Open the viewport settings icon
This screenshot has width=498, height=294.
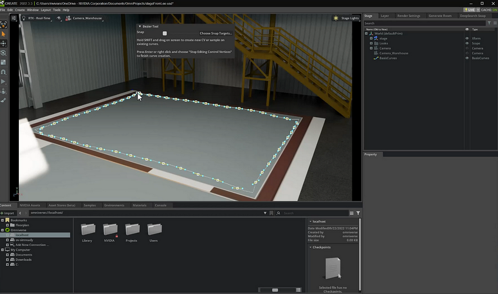click(14, 18)
